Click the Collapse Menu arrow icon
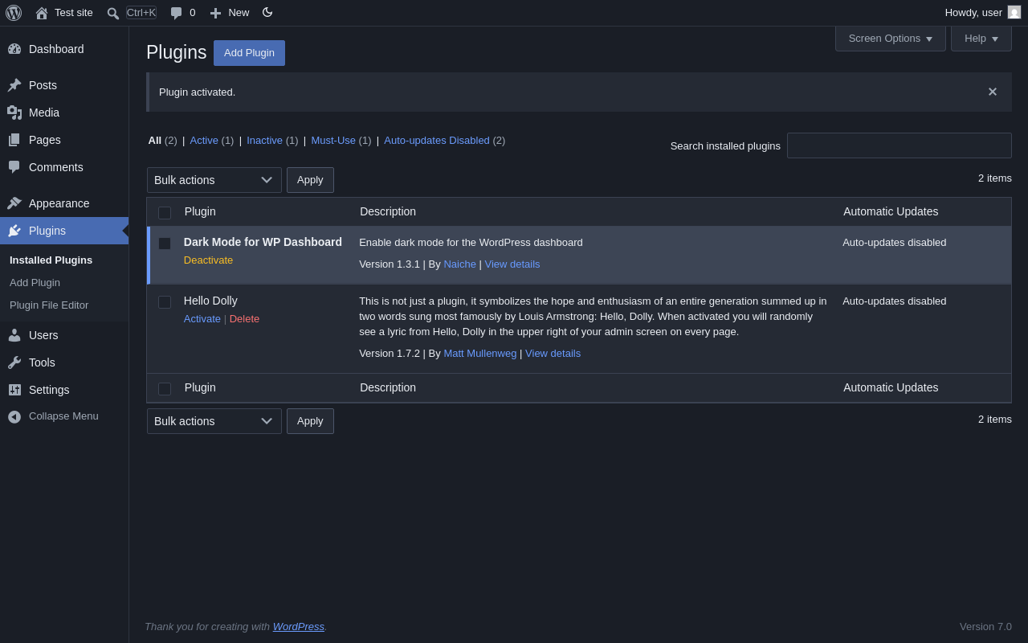1028x643 pixels. coord(14,416)
